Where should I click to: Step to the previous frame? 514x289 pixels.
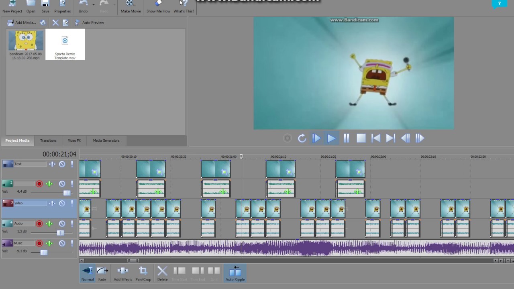(x=405, y=138)
